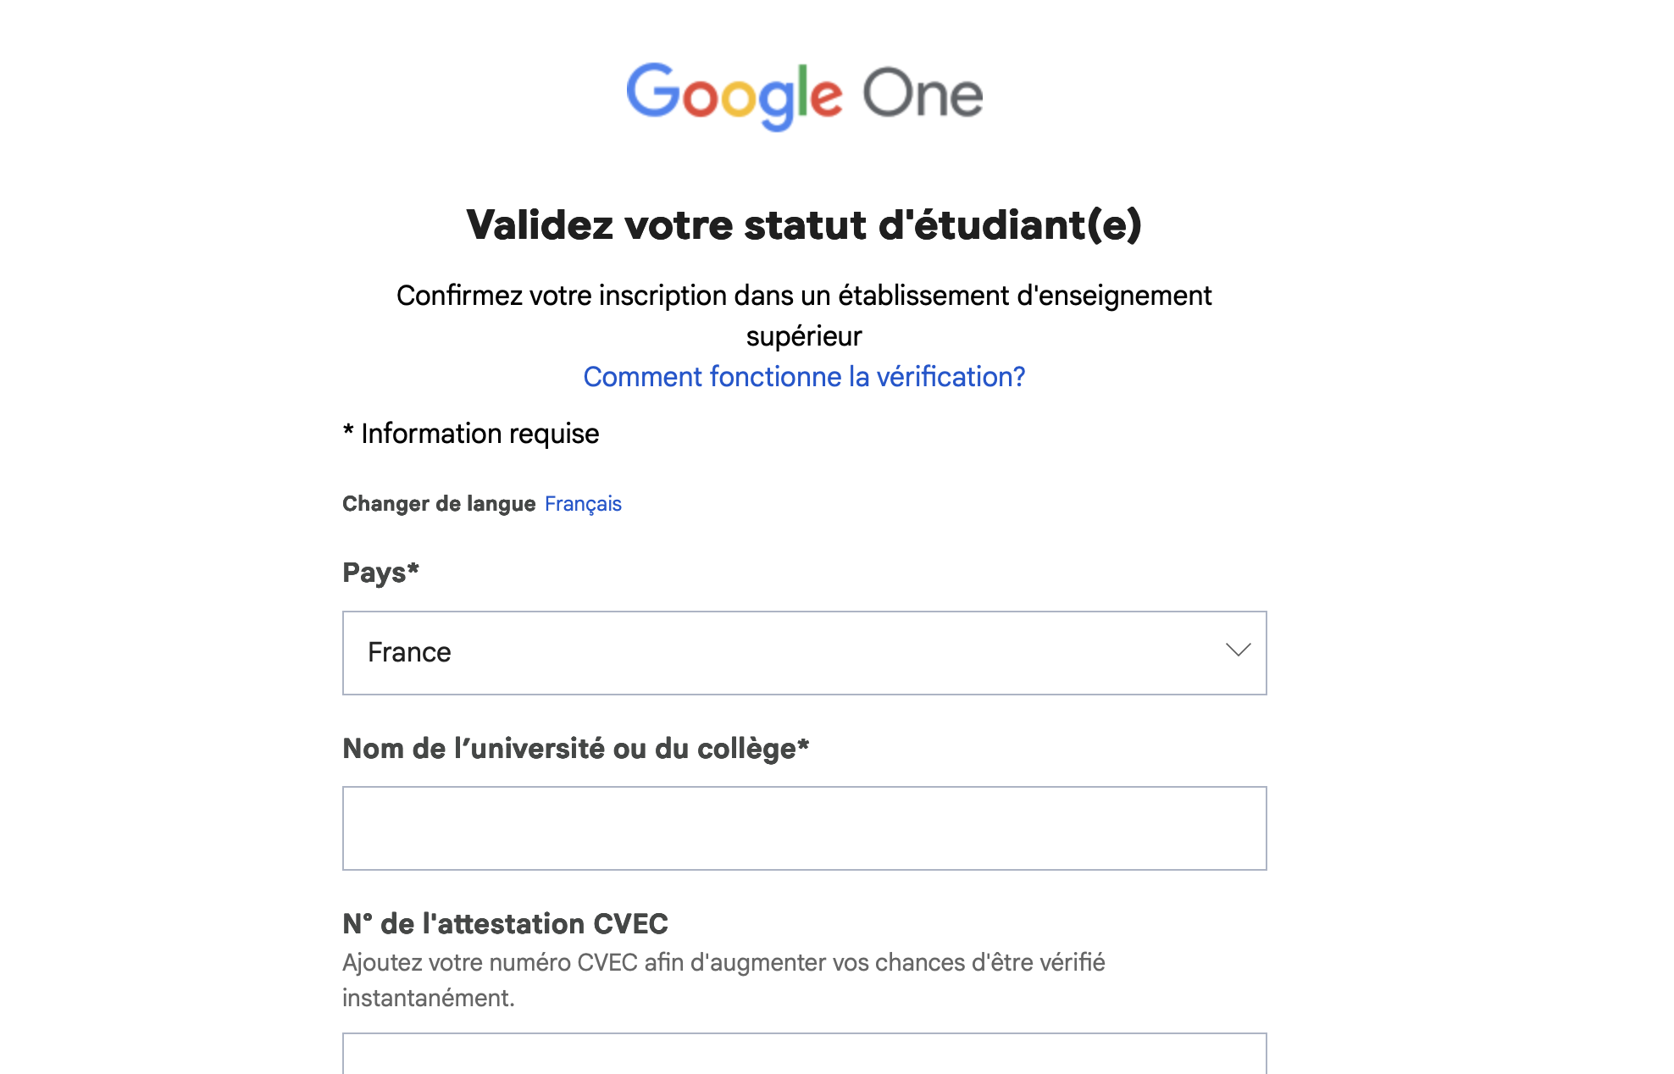
Task: Click the N° de l'attestation CVEC label
Action: tap(505, 924)
